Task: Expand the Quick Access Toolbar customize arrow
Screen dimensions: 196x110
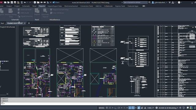Action: 51,2
